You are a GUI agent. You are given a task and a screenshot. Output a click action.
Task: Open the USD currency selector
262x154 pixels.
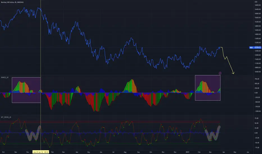coord(256,2)
